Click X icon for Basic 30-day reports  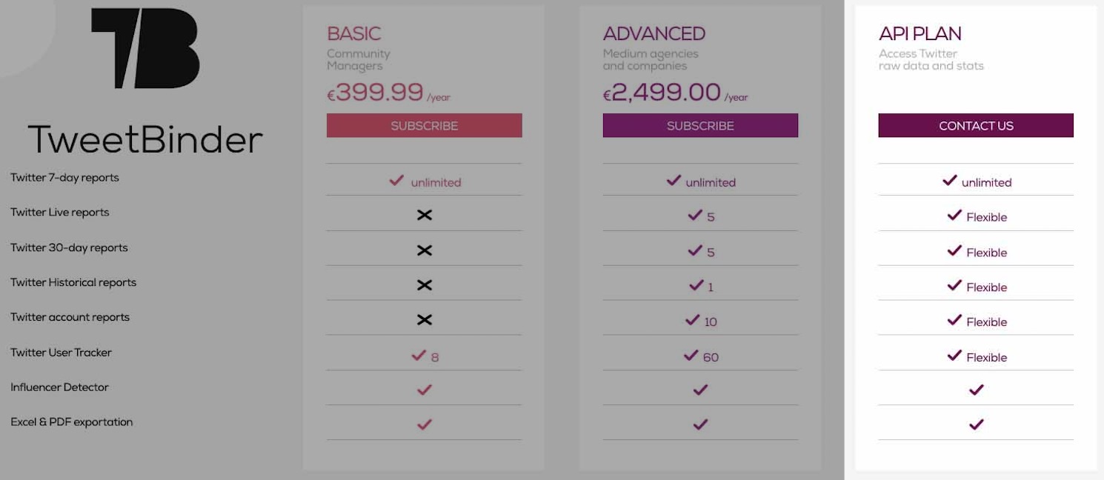pyautogui.click(x=424, y=250)
